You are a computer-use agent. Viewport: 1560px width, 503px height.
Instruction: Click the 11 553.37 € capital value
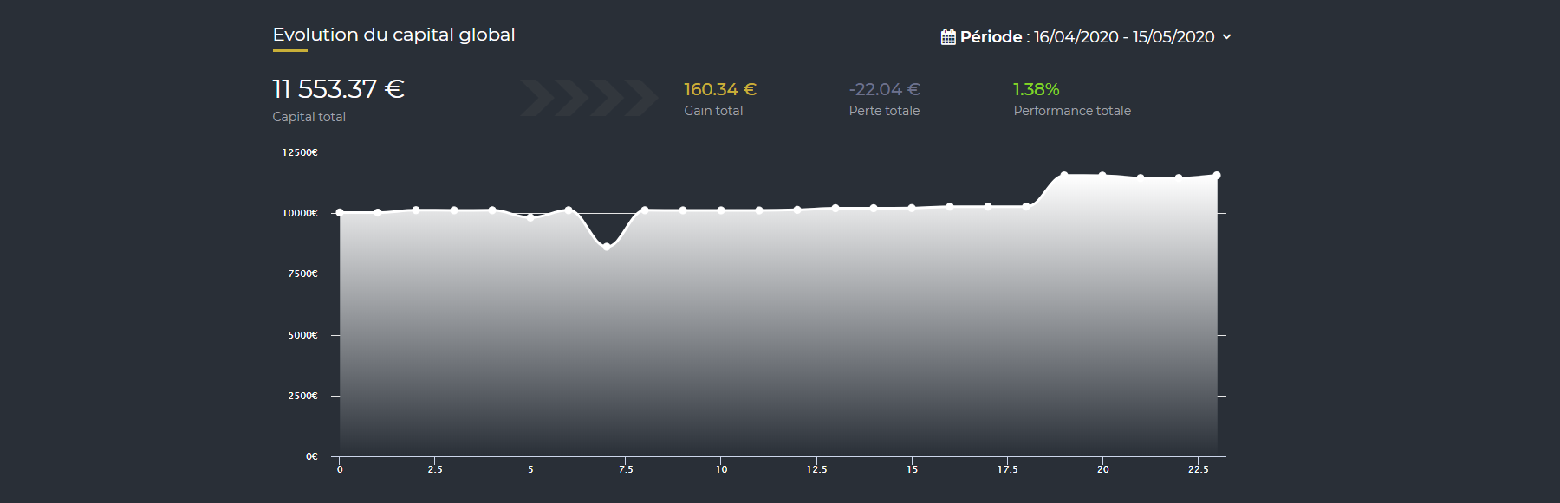(338, 89)
